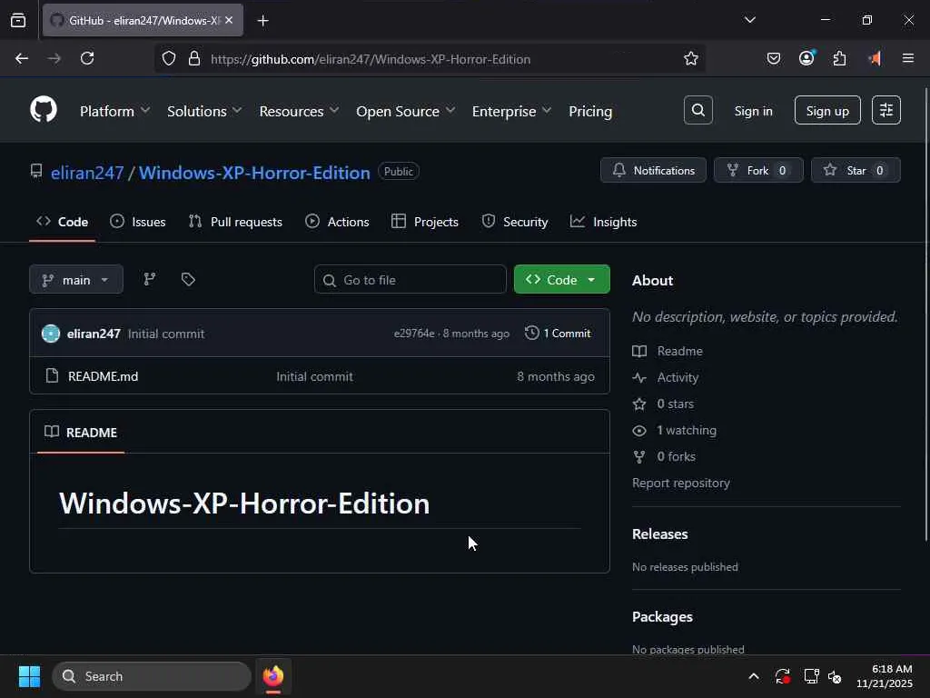Expand the Open Source menu

tap(405, 111)
